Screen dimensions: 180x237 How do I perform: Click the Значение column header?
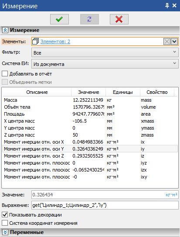88,92
